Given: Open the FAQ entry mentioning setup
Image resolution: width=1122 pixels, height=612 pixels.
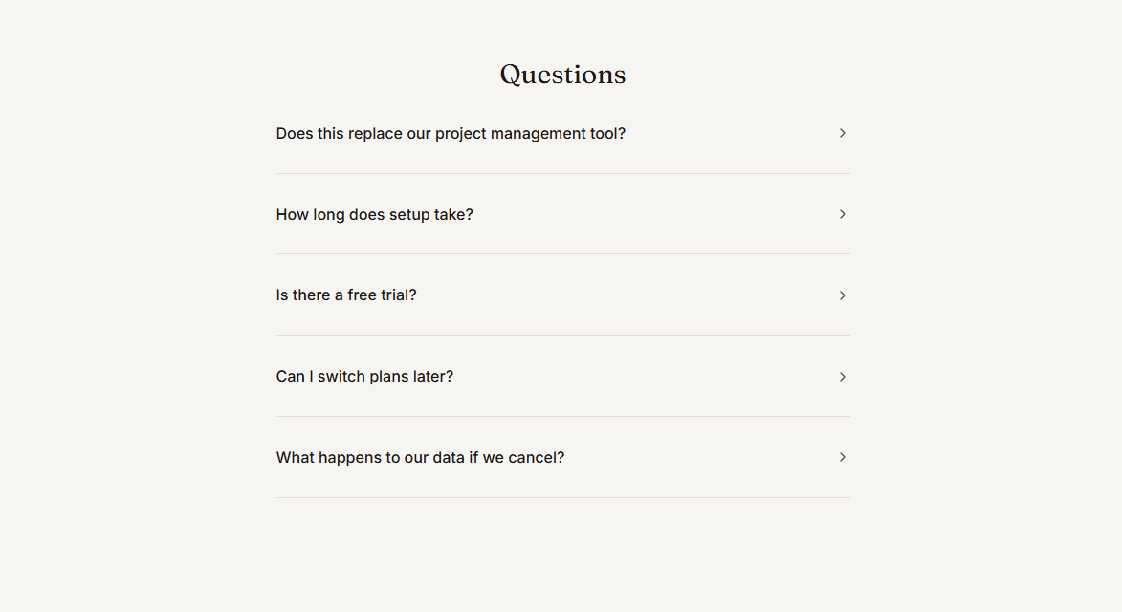Looking at the screenshot, I should coord(562,214).
